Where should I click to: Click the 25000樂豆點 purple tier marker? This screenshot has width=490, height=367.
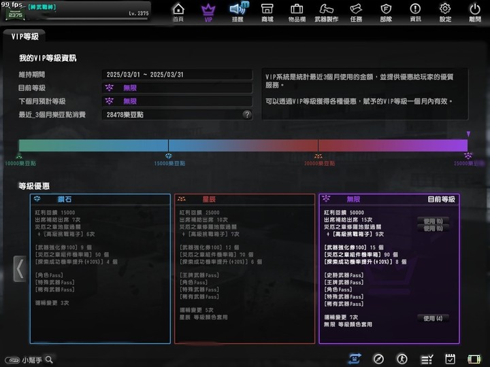coord(468,160)
